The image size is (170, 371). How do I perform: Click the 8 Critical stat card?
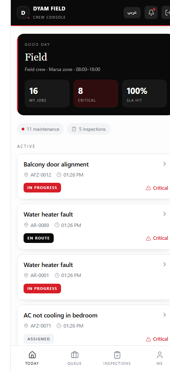pyautogui.click(x=96, y=94)
